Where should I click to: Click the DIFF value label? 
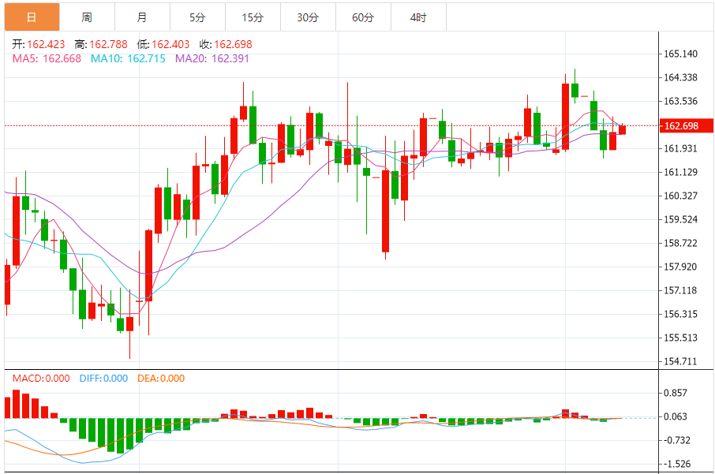[103, 379]
